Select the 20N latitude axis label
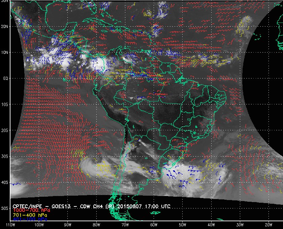This screenshot has height=229, width=283. (5, 27)
